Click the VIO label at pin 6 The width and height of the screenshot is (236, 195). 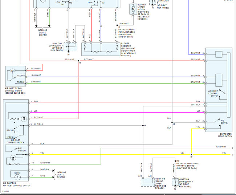coord(198,111)
